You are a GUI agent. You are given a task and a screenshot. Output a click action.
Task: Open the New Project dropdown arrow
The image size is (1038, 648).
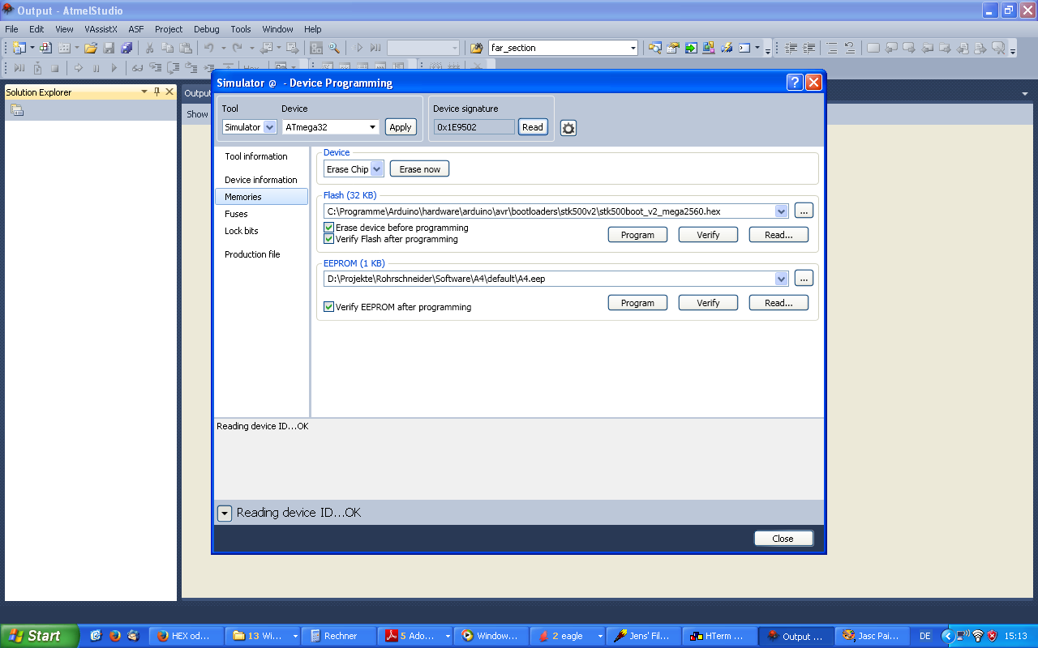[x=32, y=48]
